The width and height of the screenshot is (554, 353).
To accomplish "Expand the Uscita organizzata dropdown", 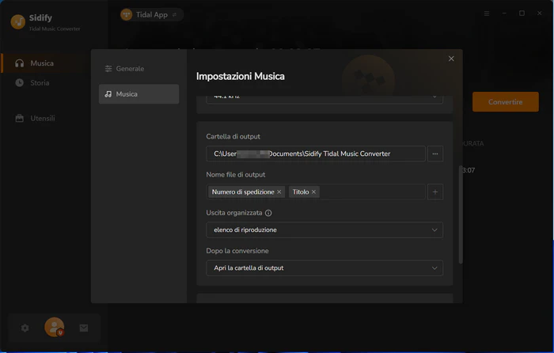I will [324, 230].
